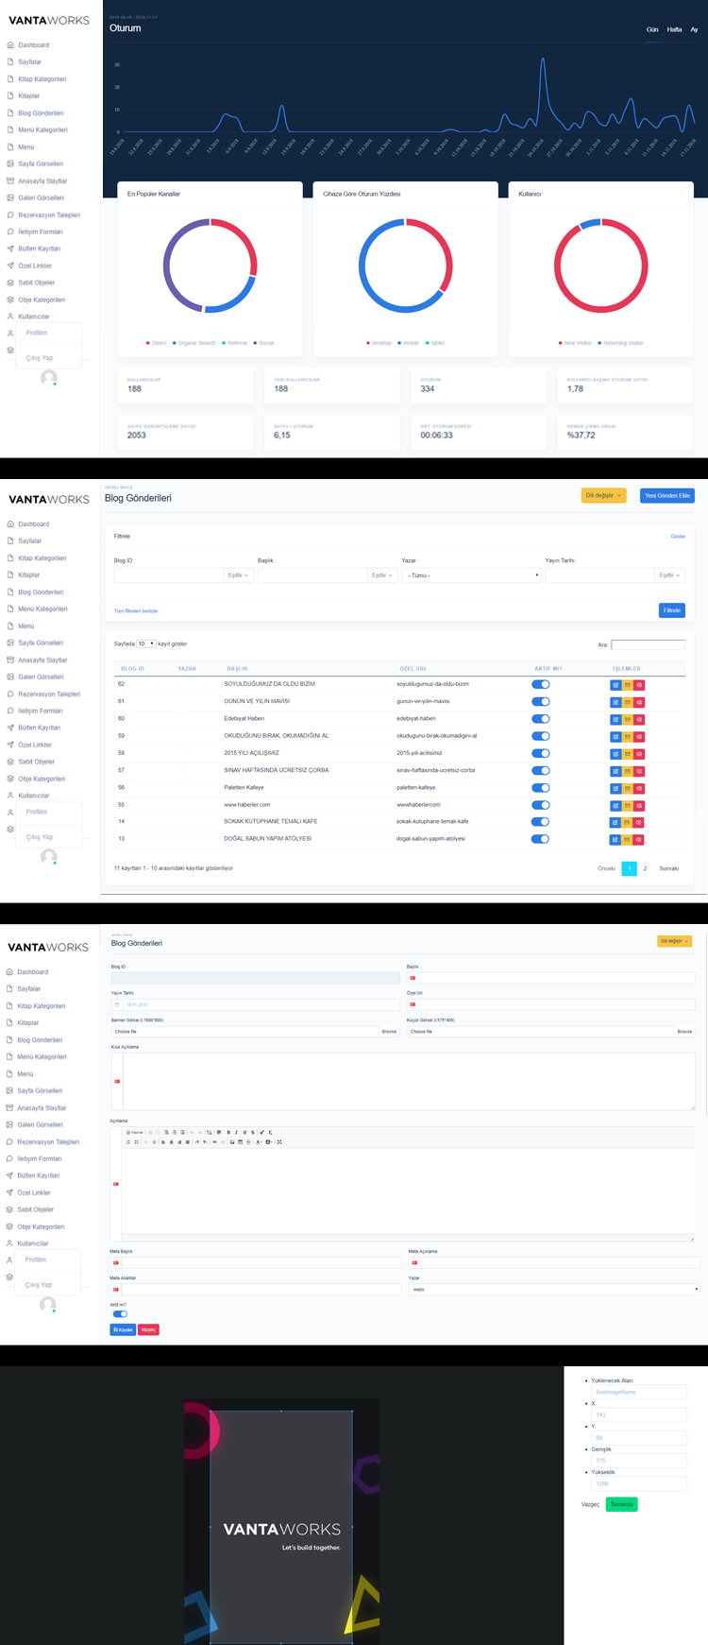Click the blue edit icon for blog 62
708x1645 pixels.
click(x=615, y=685)
